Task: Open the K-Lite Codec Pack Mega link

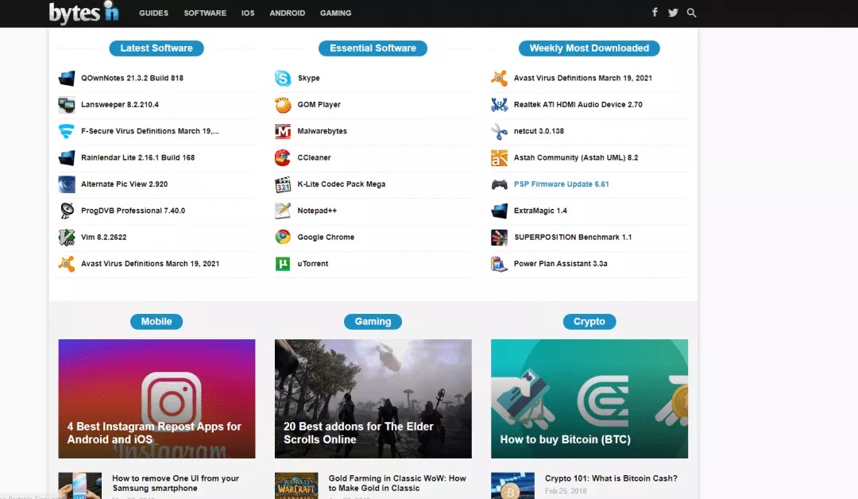Action: (342, 184)
